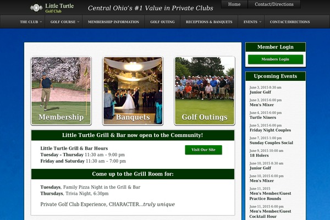Click the 'Tuesday - Thursday' hours line

pos(82,155)
